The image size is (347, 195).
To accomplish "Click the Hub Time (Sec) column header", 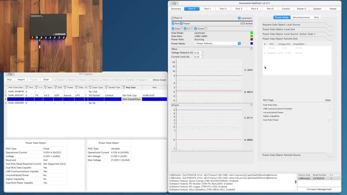I will [16, 87].
